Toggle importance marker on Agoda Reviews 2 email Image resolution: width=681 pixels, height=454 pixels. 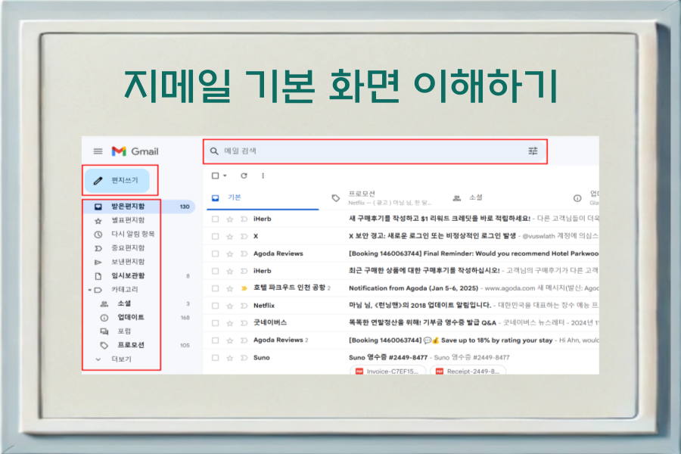(244, 340)
